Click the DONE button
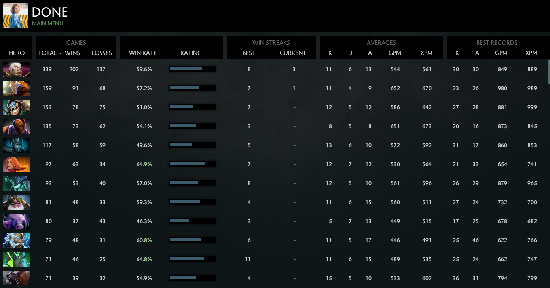Viewport: 550px width, 288px height. pos(49,12)
